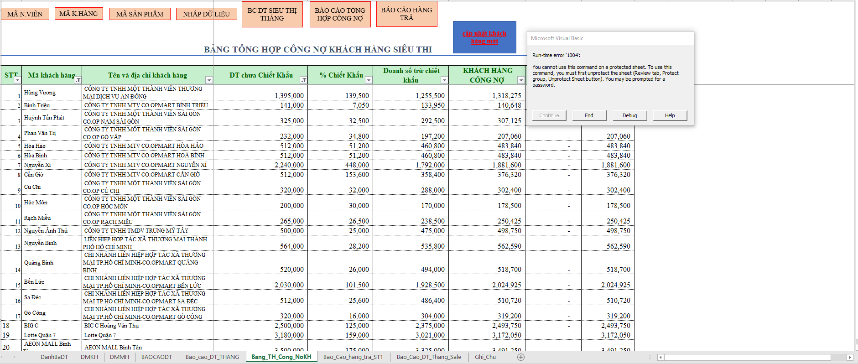Click the cập nhật khách hàng mới link
Screen dimensions: 858x364
click(x=484, y=37)
